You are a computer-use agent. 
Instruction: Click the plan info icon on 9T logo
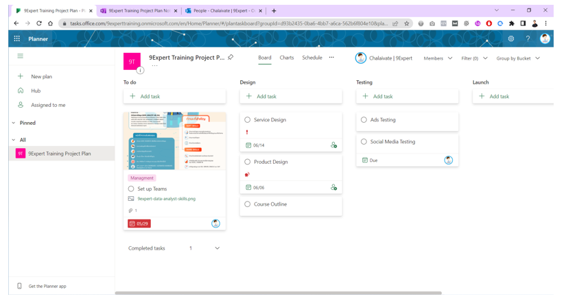140,71
